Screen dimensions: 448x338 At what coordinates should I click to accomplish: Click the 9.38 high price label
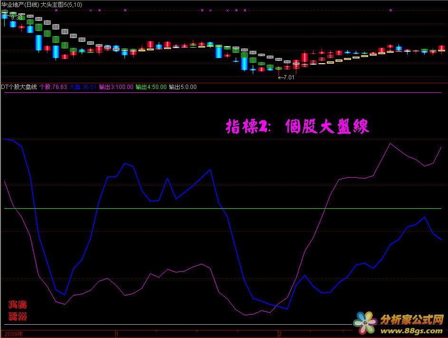point(16,18)
